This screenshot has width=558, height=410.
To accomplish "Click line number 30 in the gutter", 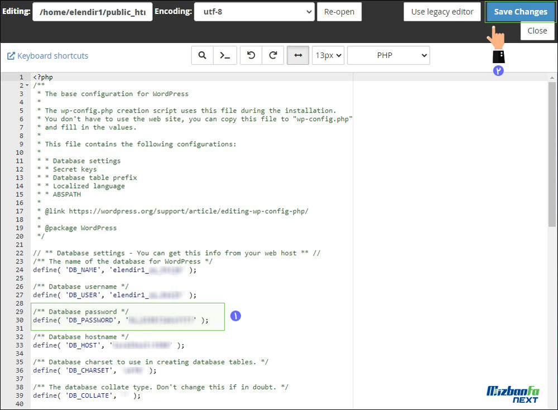I will (20, 320).
